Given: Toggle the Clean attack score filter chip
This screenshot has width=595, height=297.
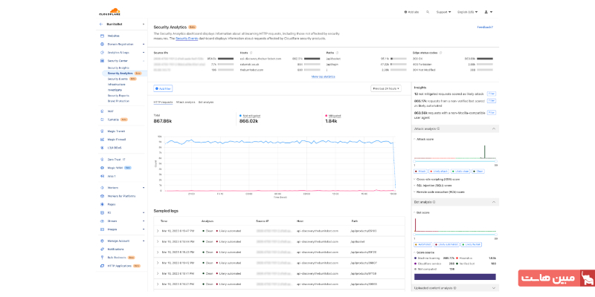Looking at the screenshot, I should pos(478,172).
